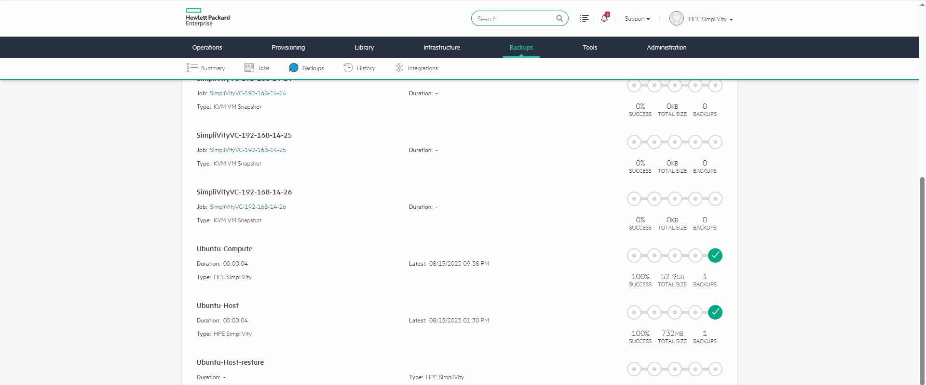This screenshot has width=926, height=385.
Task: Open job link SimpliVityVC-192-168-14-25
Action: (247, 150)
